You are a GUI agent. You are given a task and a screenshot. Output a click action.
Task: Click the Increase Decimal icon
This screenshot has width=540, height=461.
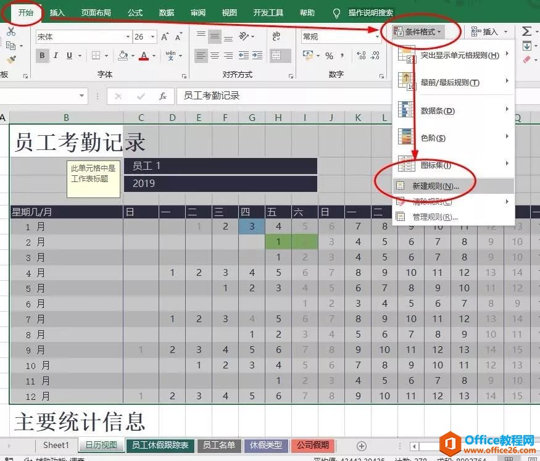pos(361,56)
